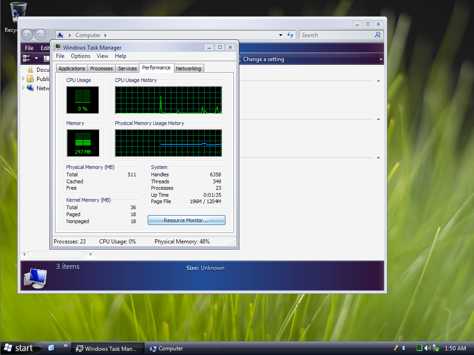Switch to Windows Task Manager taskbar button
This screenshot has height=355, width=474.
pos(108,349)
